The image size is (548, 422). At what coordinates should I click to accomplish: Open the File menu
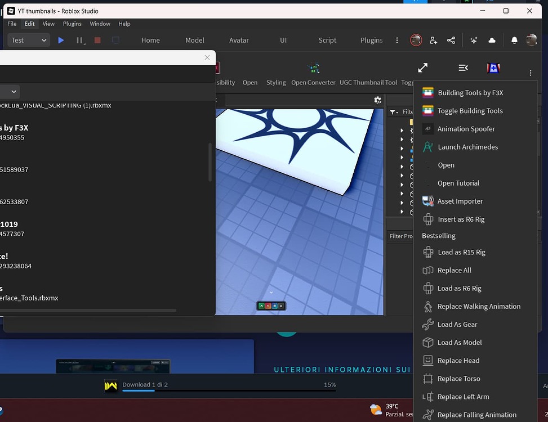tap(12, 24)
